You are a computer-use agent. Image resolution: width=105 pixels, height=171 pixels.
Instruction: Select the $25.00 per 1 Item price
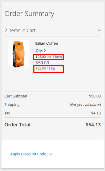click(x=49, y=57)
